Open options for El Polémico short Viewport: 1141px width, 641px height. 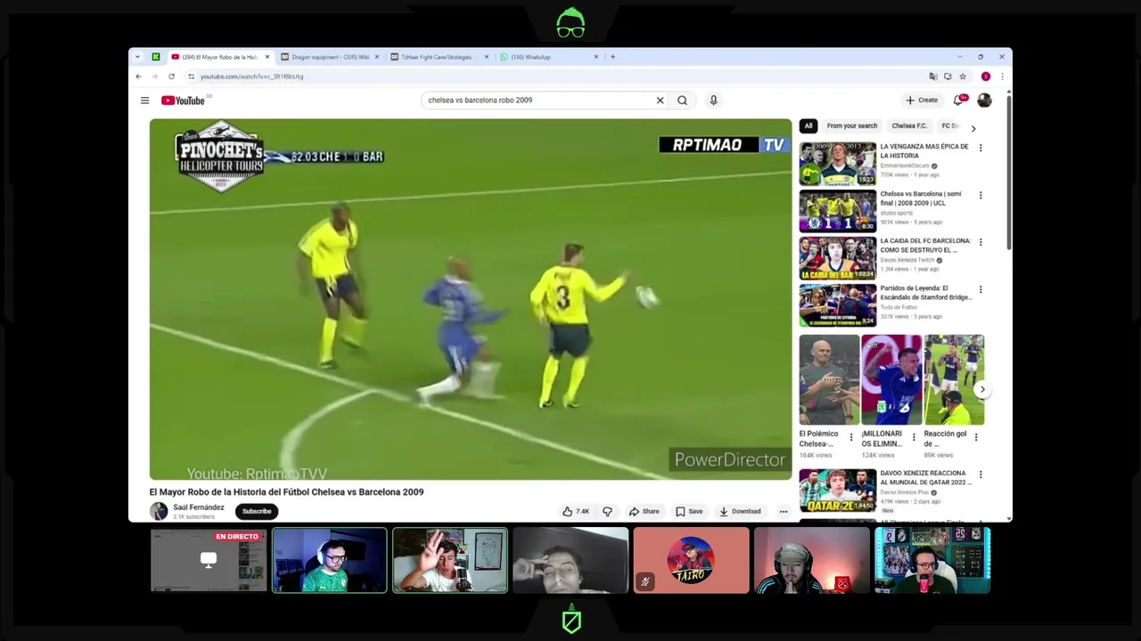click(850, 437)
